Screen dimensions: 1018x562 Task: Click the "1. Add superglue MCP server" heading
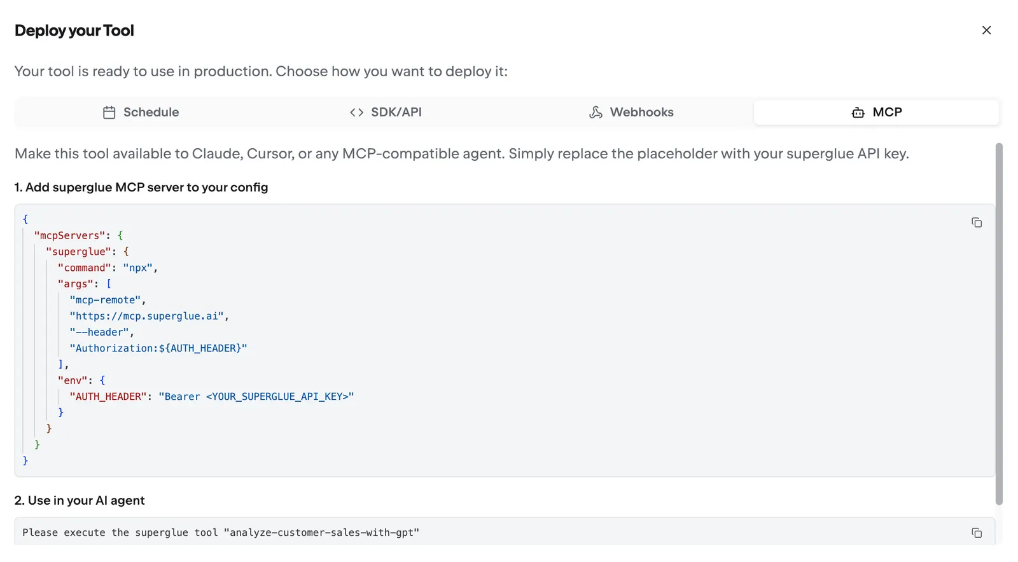[x=141, y=188]
